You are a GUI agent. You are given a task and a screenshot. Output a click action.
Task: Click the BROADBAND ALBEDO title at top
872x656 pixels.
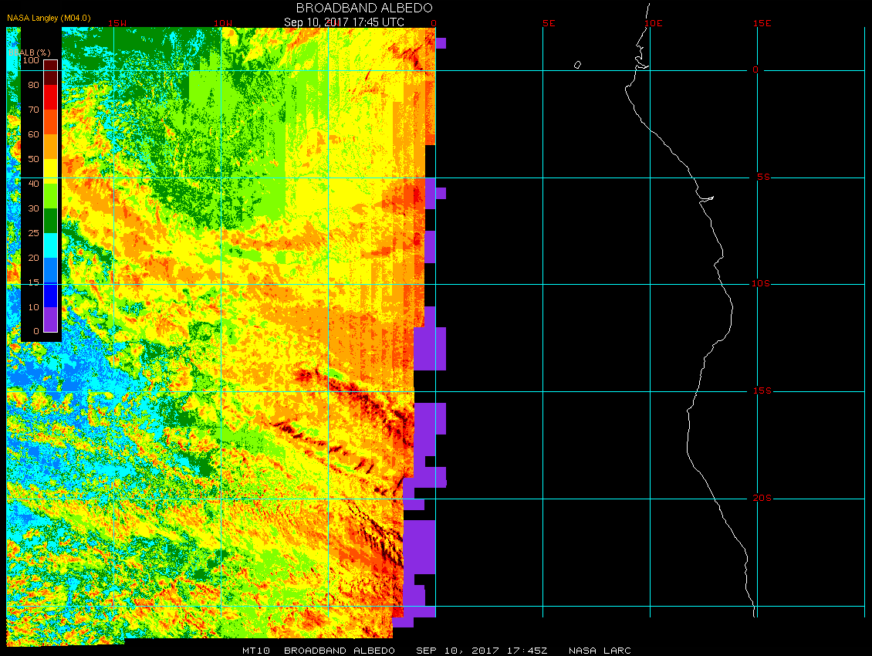(x=364, y=8)
